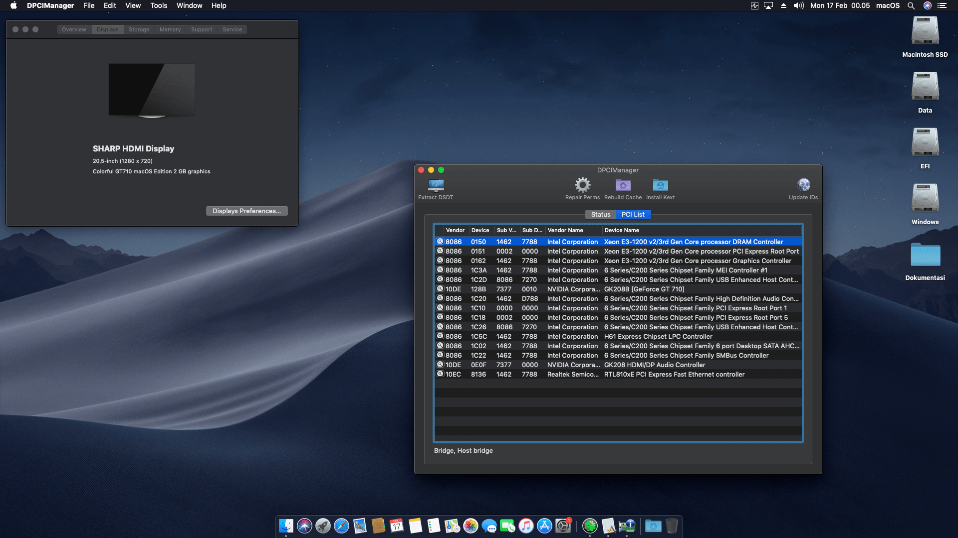Click the Extract DSDT toolbar icon
Image resolution: width=958 pixels, height=538 pixels.
pyautogui.click(x=436, y=185)
